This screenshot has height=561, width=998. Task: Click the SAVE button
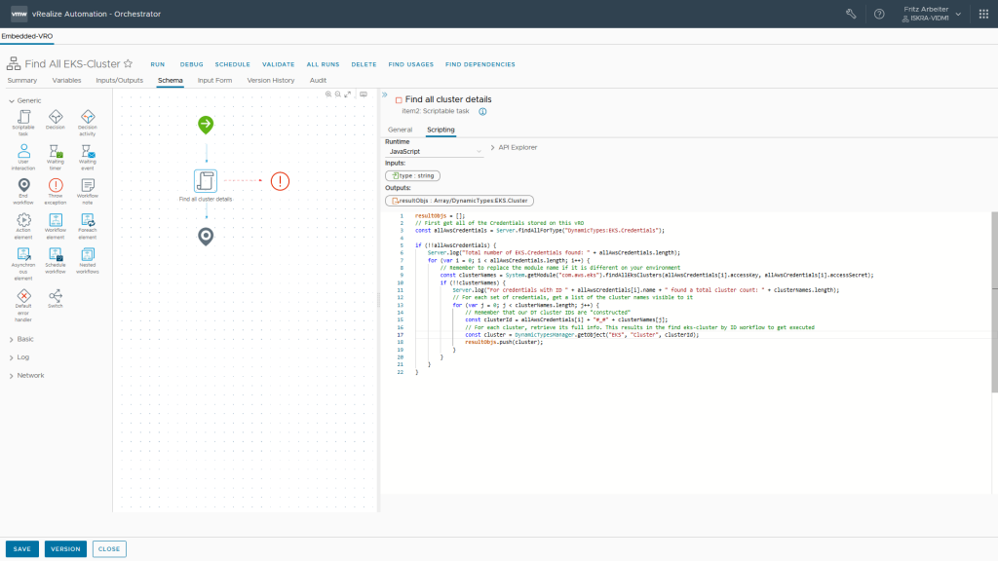21,548
